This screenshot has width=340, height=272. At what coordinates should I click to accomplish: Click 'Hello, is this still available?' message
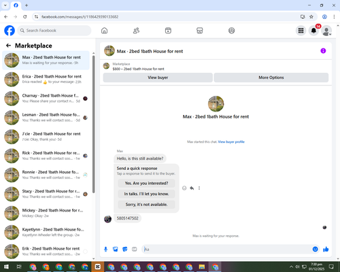point(140,158)
